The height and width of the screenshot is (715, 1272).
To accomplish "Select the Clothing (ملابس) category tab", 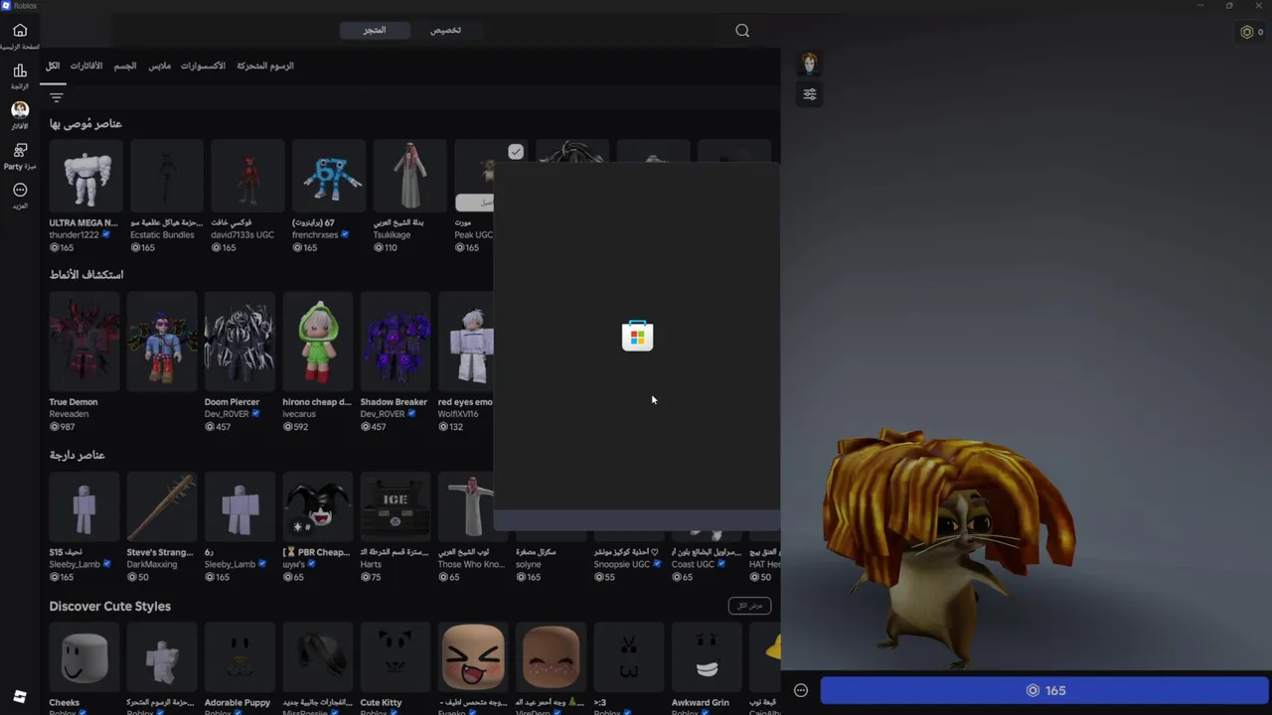I will click(x=160, y=66).
